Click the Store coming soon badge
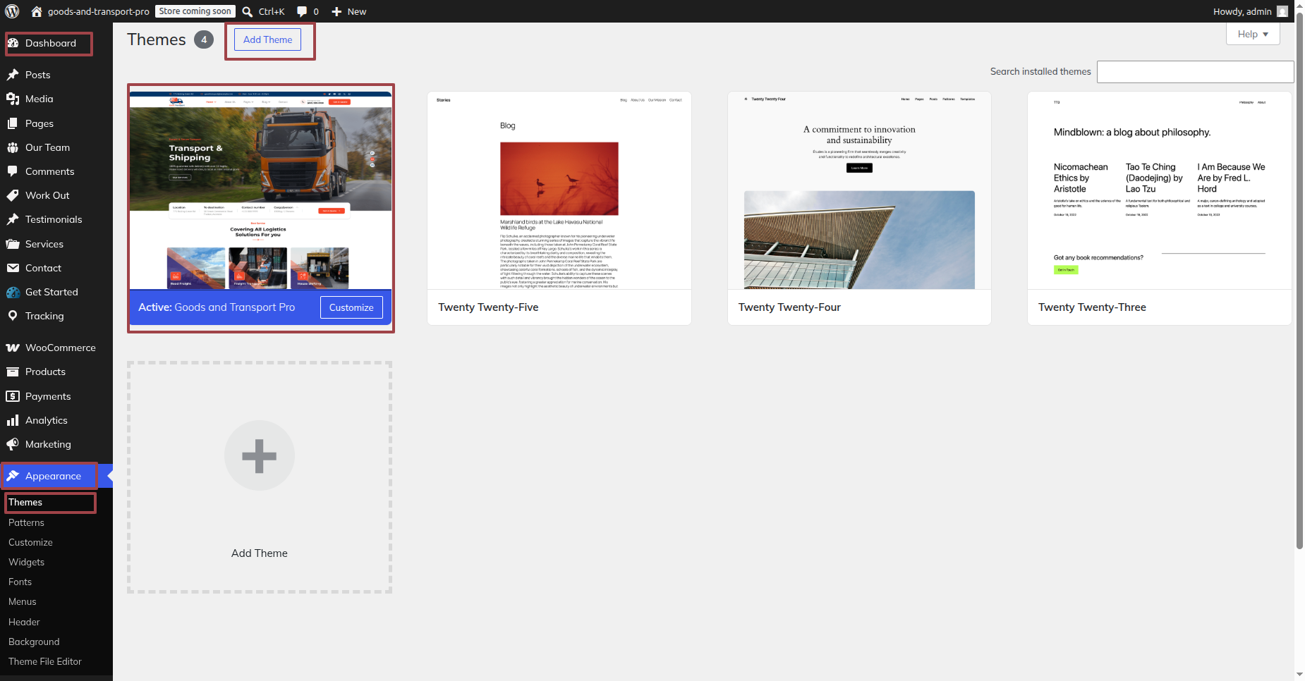The width and height of the screenshot is (1305, 681). 195,11
